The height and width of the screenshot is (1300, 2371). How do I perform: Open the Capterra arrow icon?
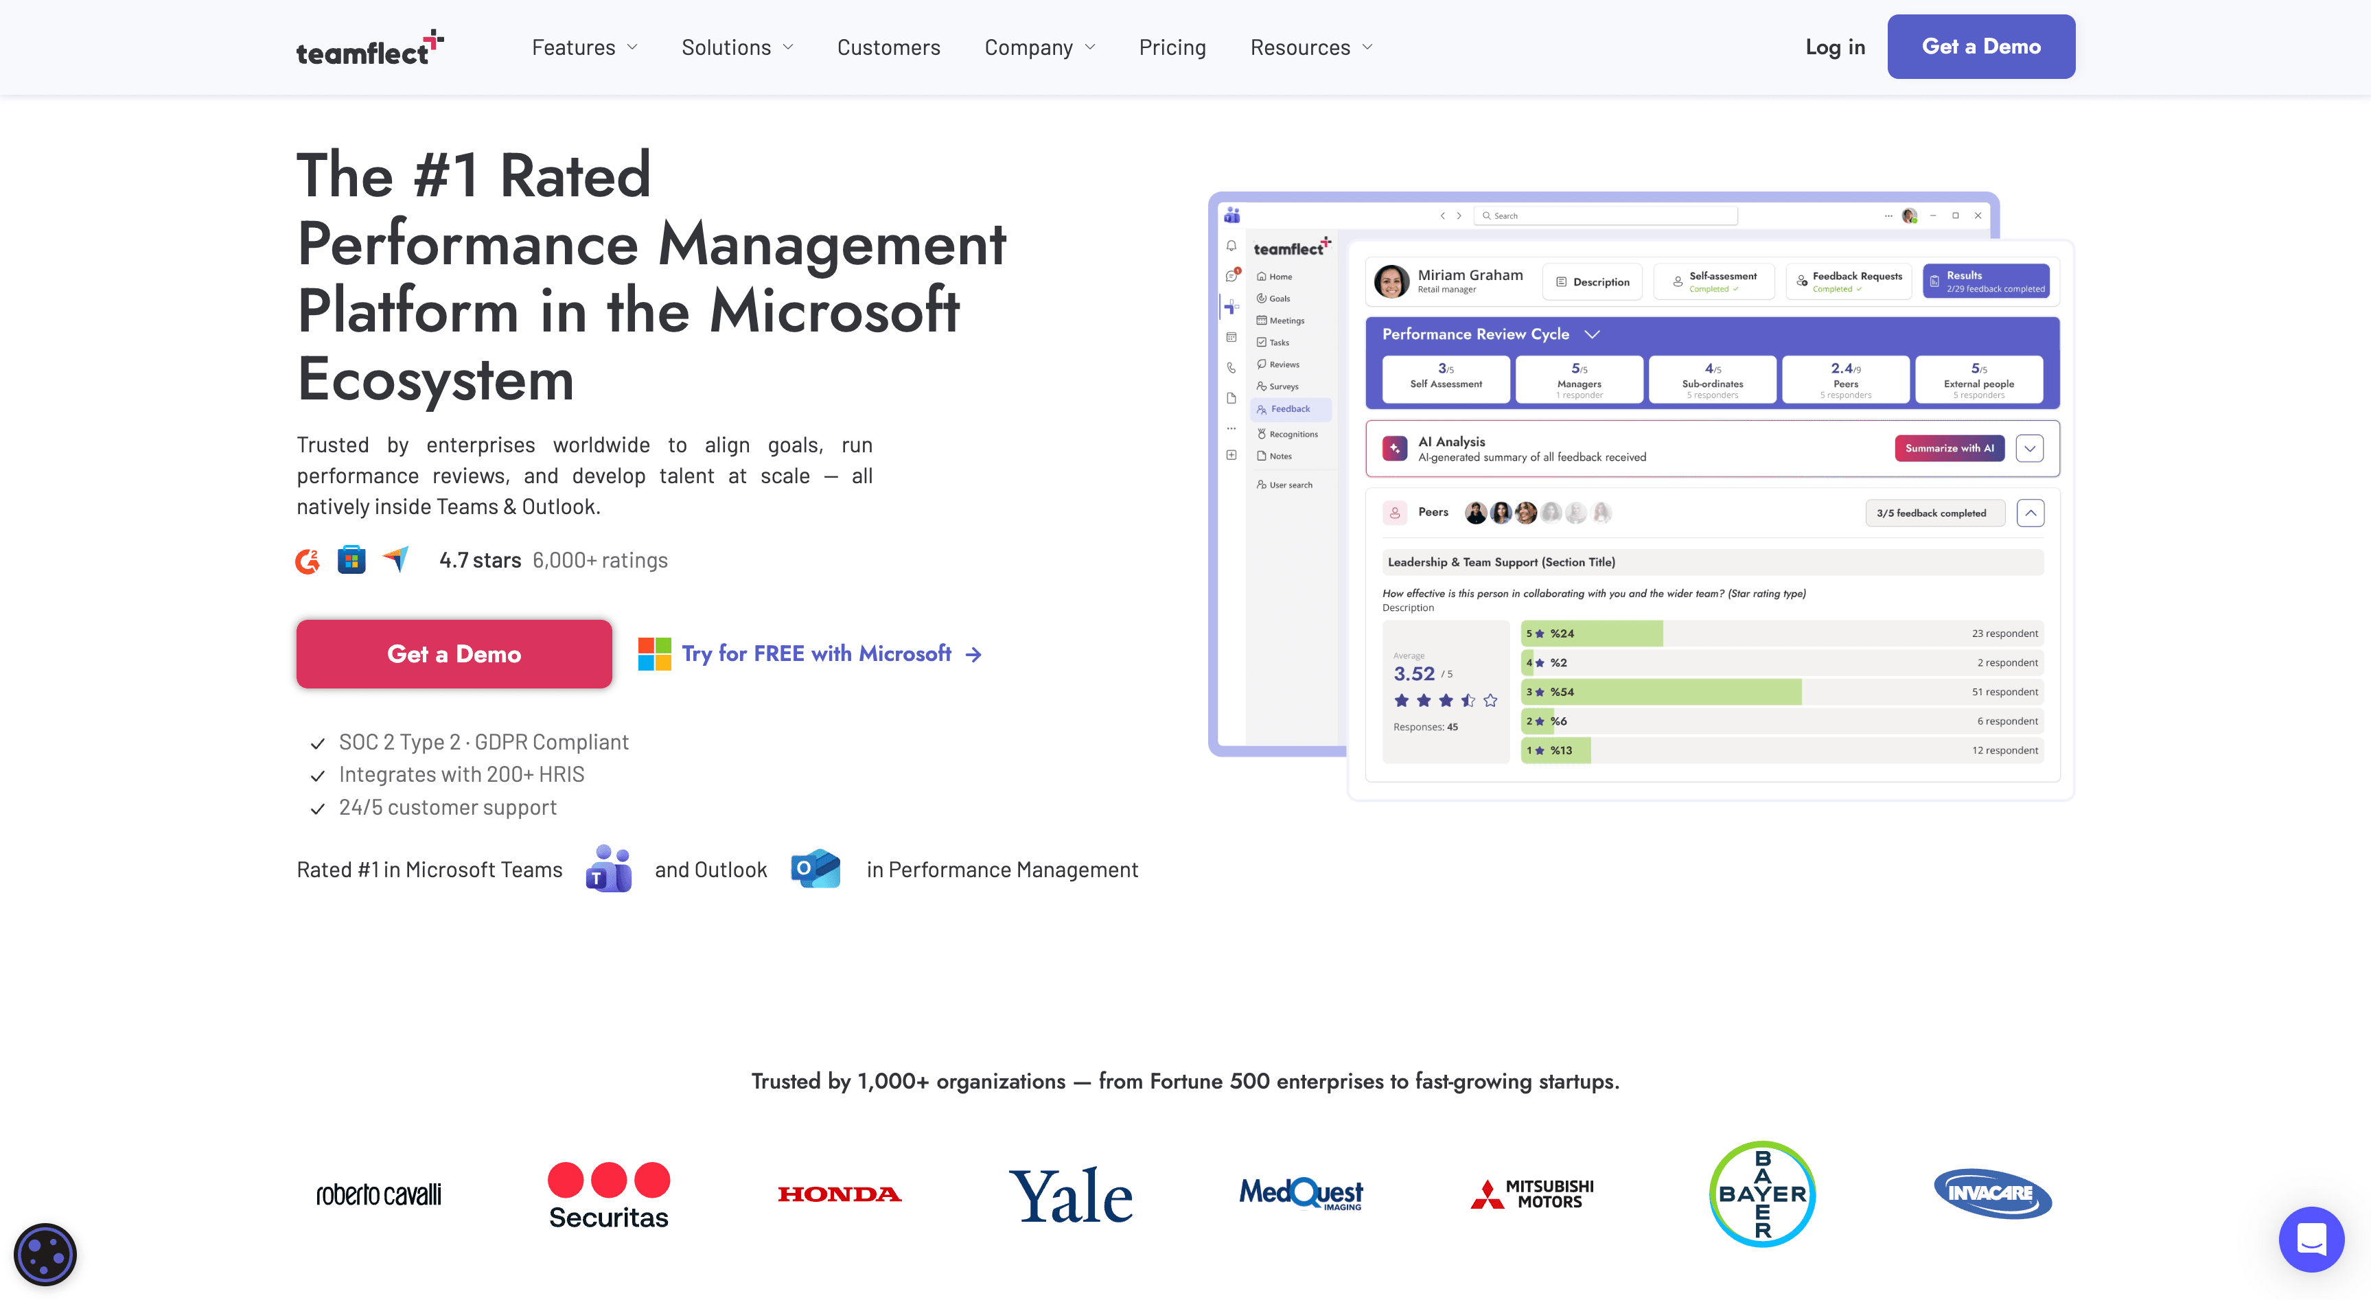pos(396,559)
